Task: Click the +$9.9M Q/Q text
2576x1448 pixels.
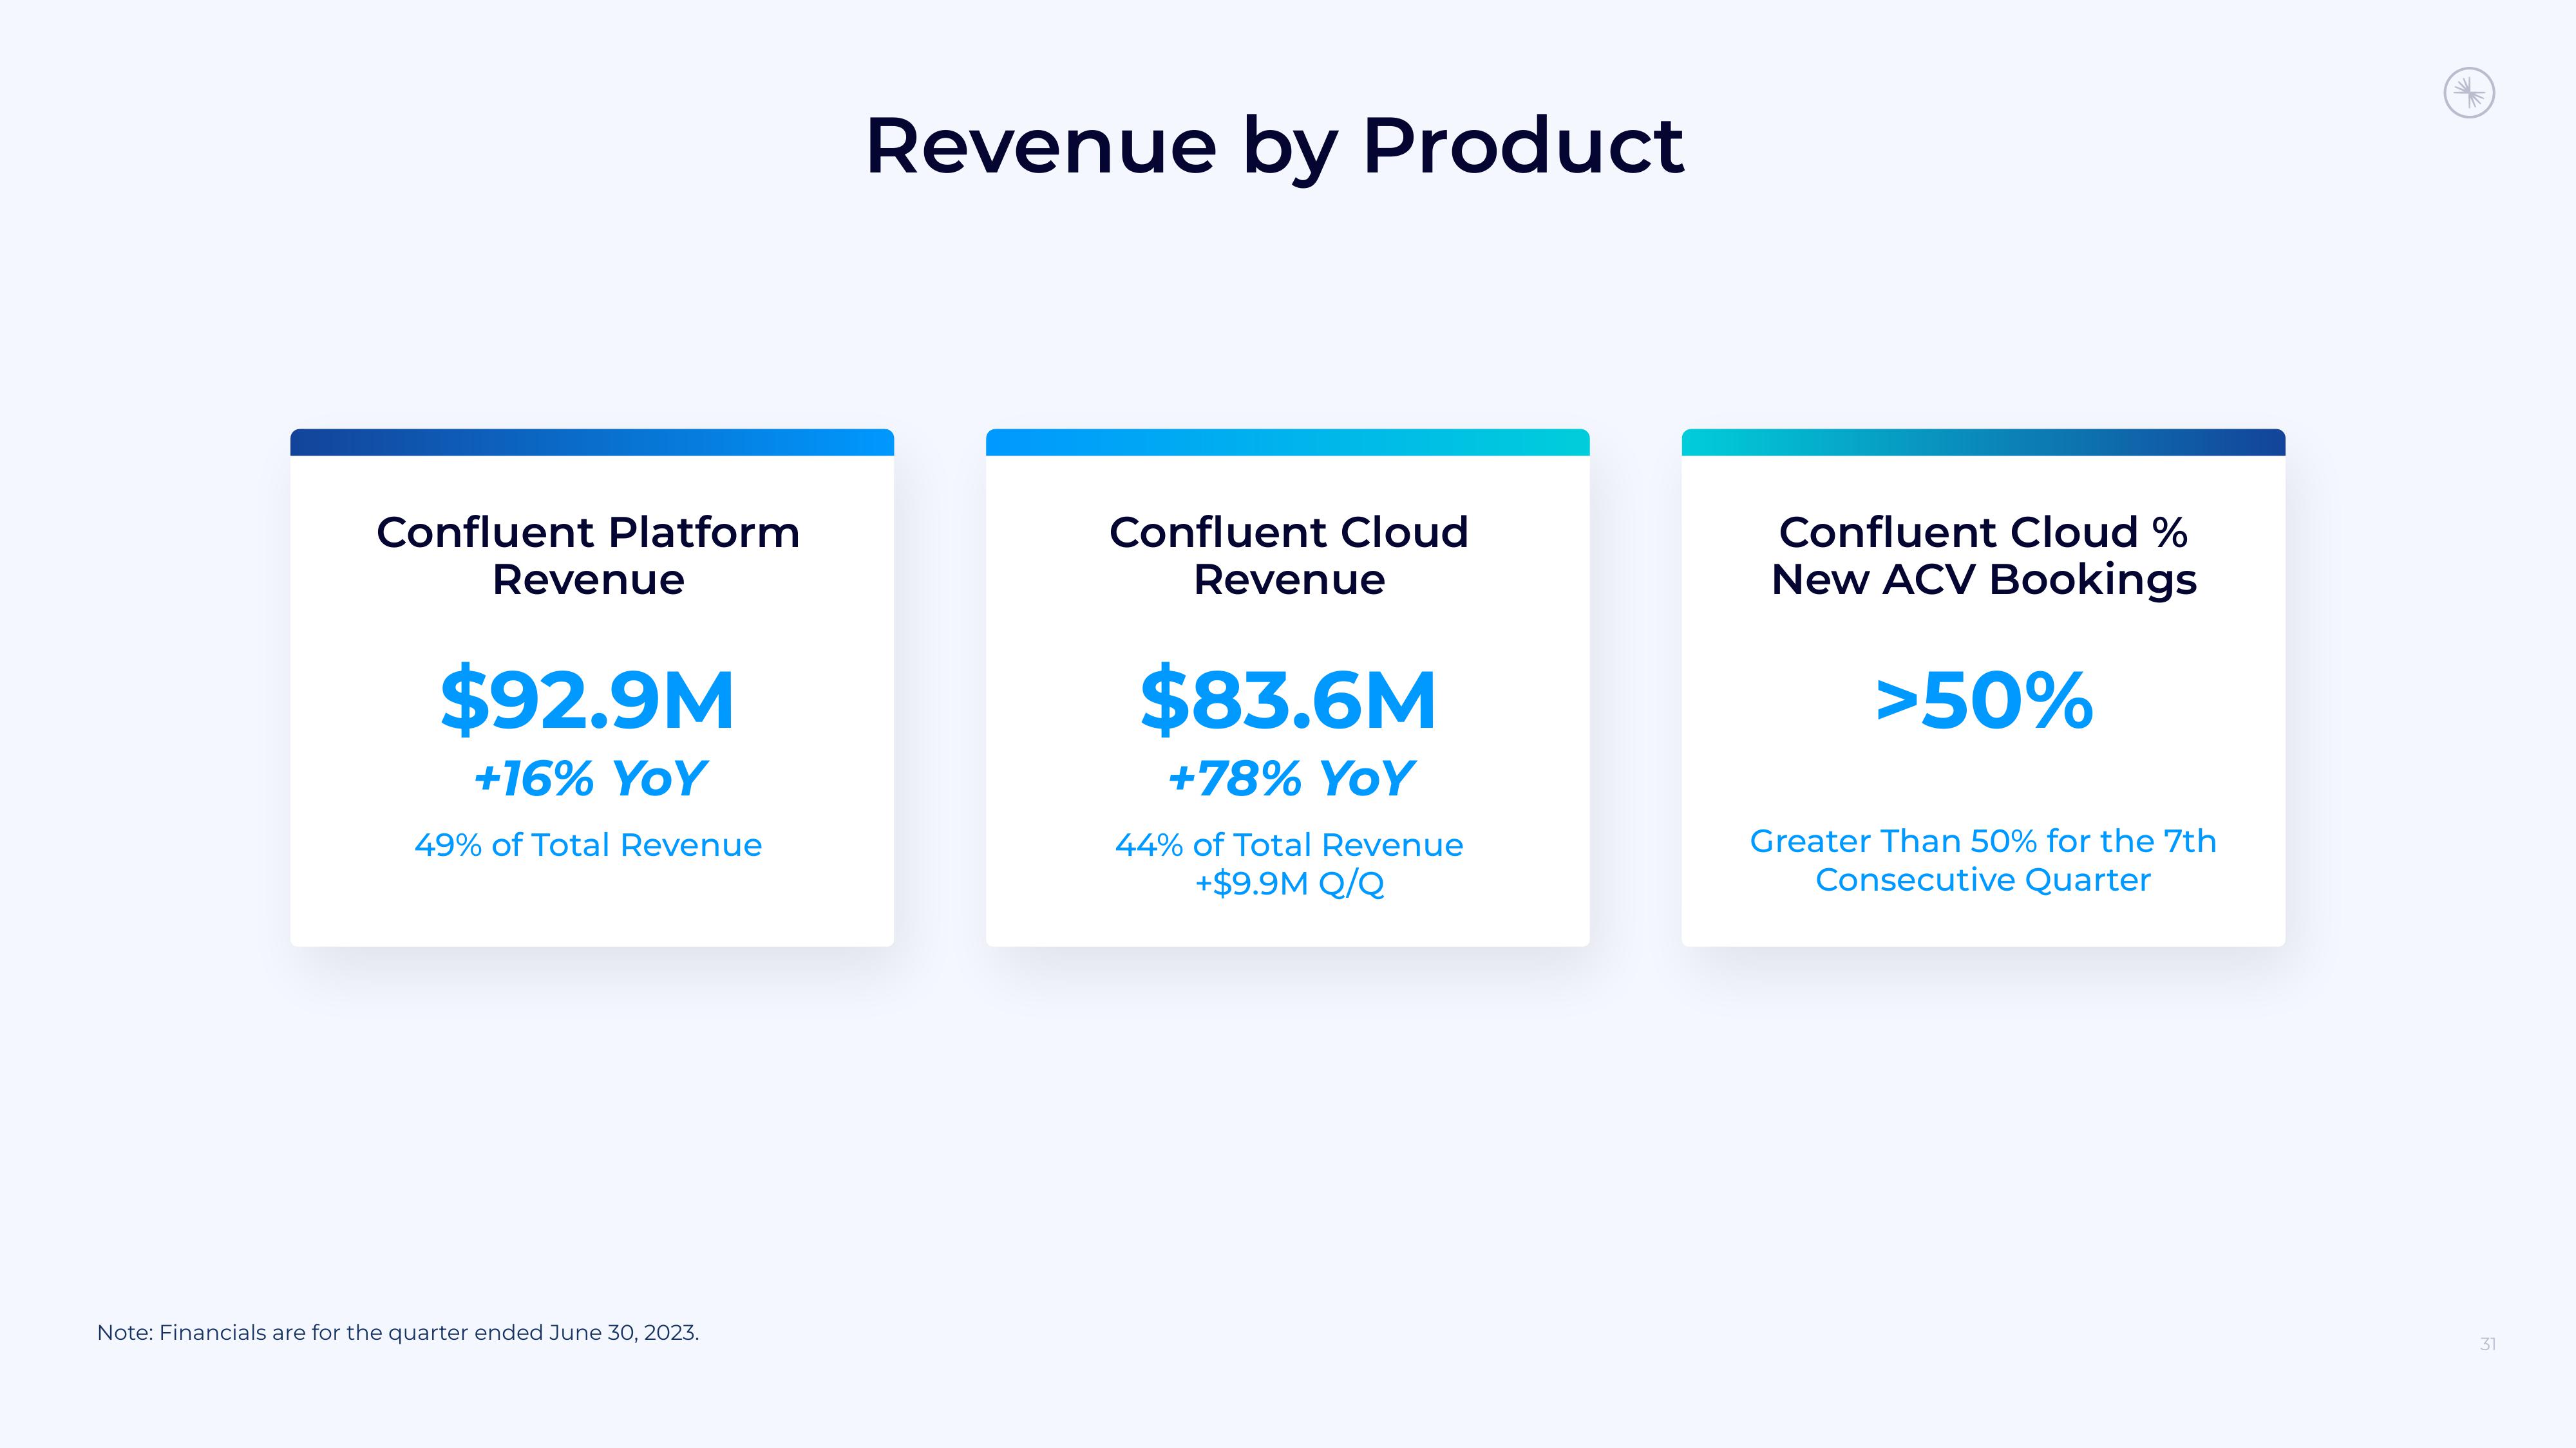Action: click(1289, 884)
